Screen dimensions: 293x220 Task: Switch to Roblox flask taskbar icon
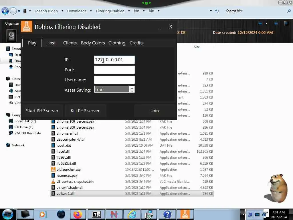185,214
